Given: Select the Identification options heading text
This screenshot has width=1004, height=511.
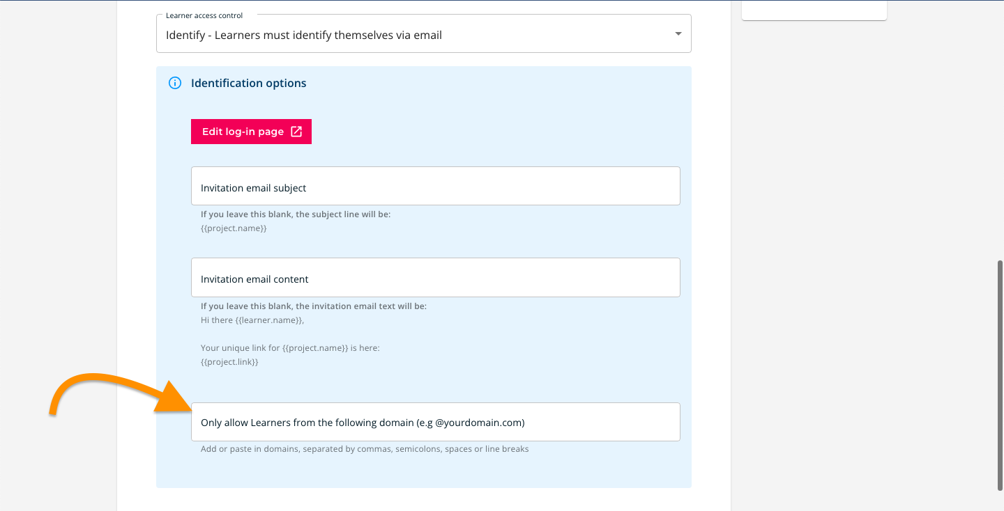Looking at the screenshot, I should pyautogui.click(x=248, y=84).
